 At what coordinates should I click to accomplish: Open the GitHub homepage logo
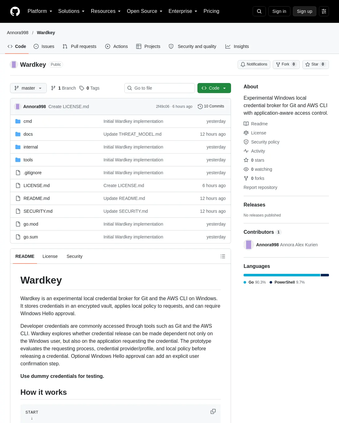(x=15, y=11)
